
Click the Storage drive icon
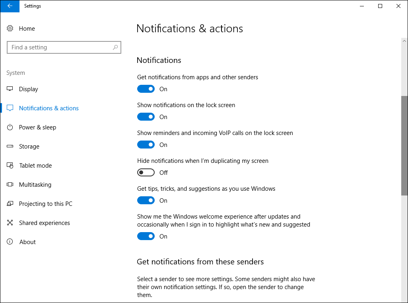pyautogui.click(x=10, y=147)
